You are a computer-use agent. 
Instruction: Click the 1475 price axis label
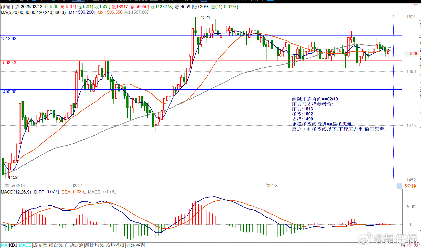[x=411, y=126]
